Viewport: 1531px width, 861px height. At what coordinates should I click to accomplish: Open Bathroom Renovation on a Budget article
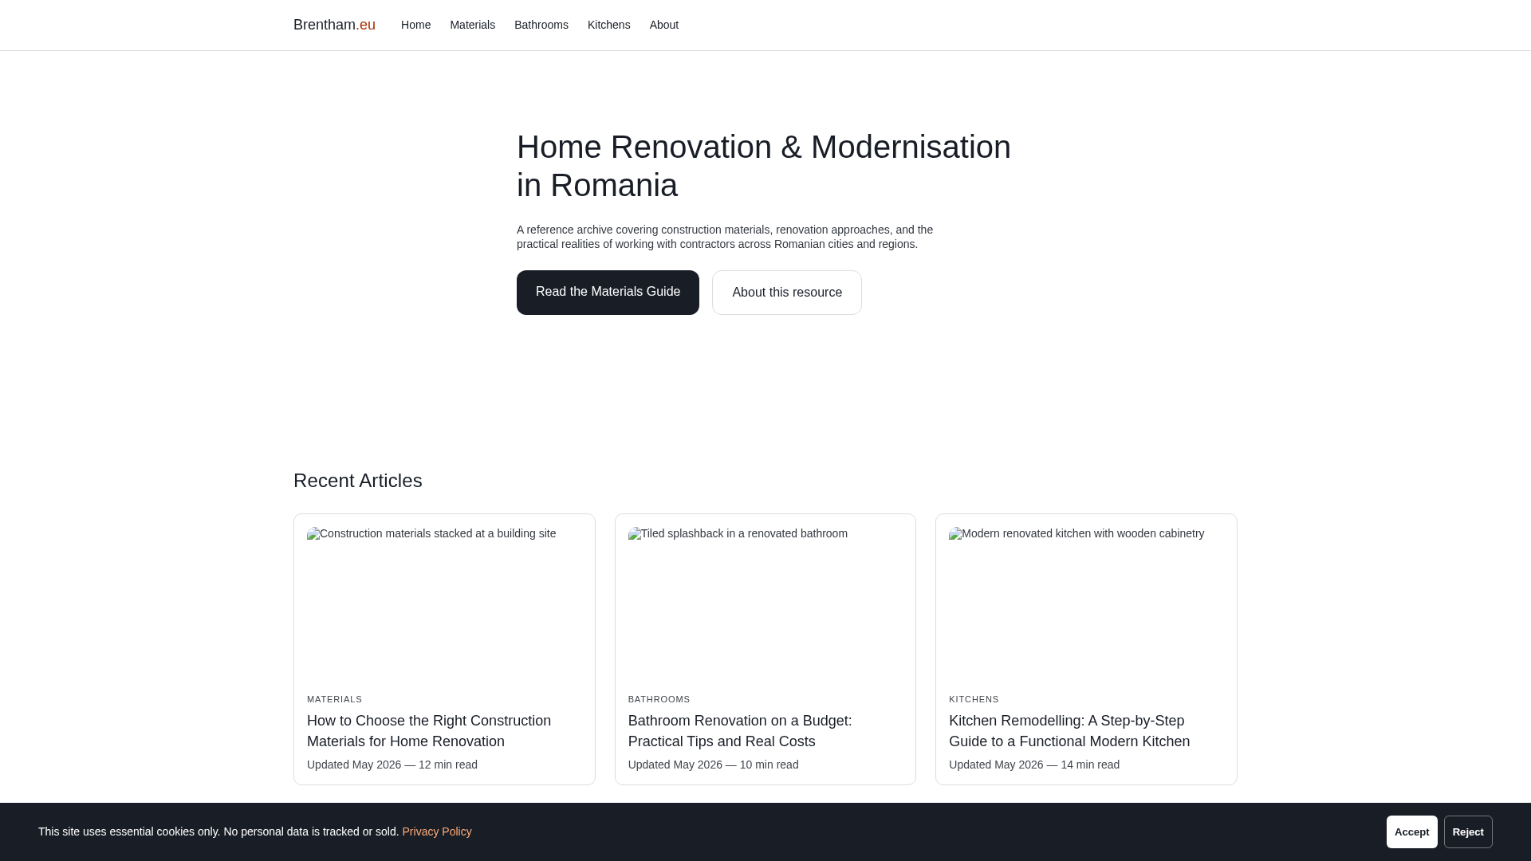tap(740, 731)
